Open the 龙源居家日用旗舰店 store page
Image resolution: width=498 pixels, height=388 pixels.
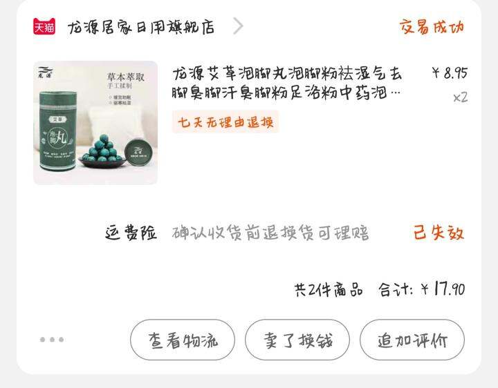(x=140, y=27)
